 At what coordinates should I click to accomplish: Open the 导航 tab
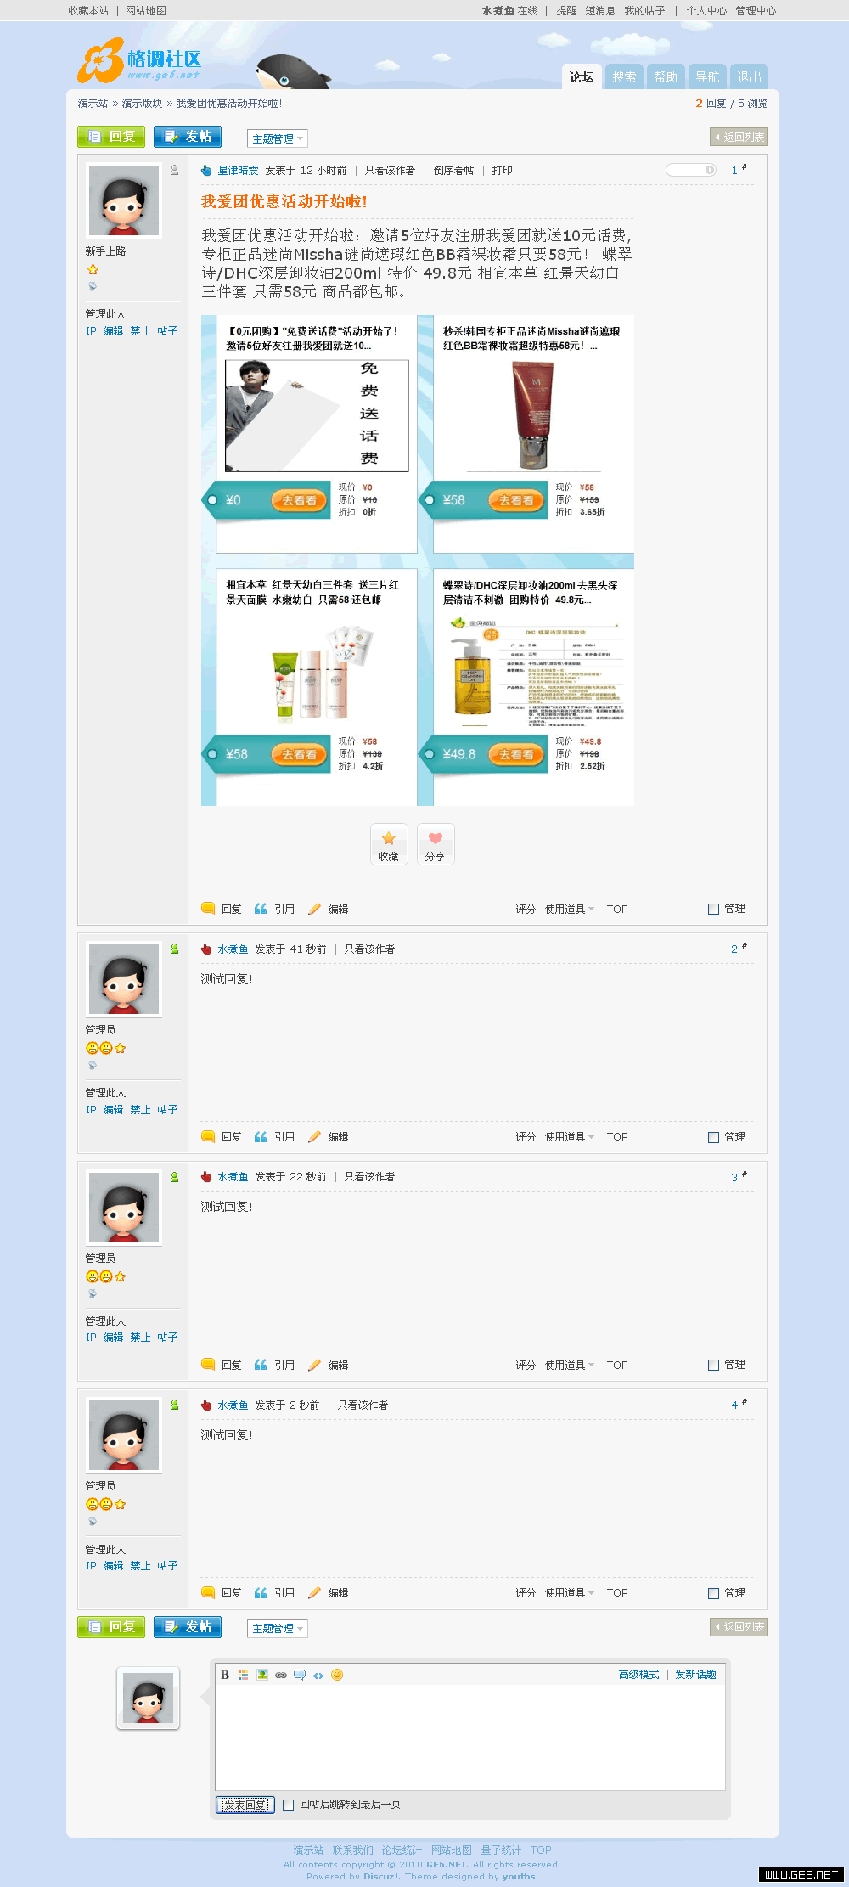tap(707, 76)
